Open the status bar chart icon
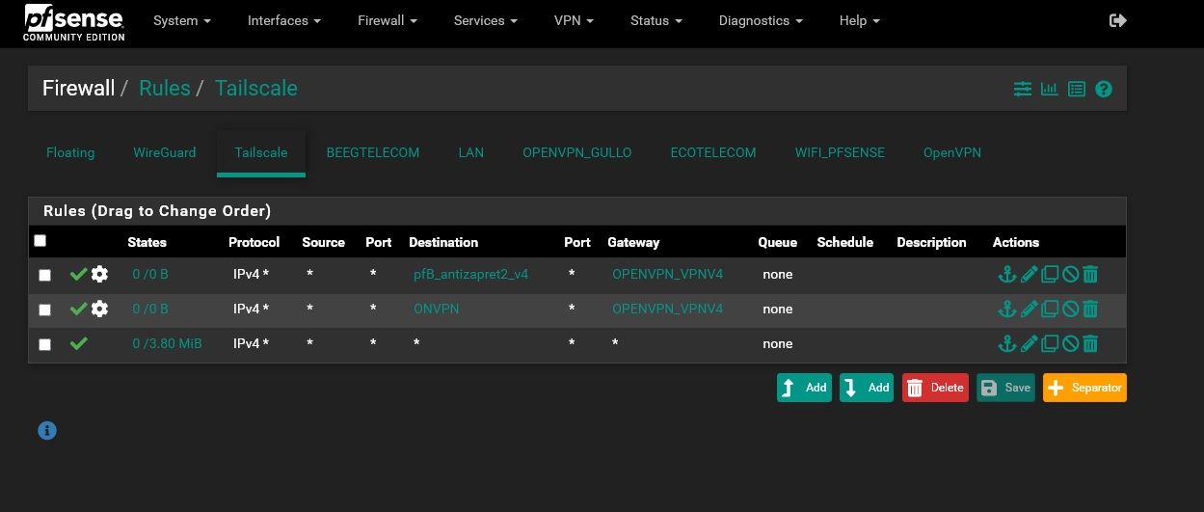The width and height of the screenshot is (1204, 512). click(1050, 89)
